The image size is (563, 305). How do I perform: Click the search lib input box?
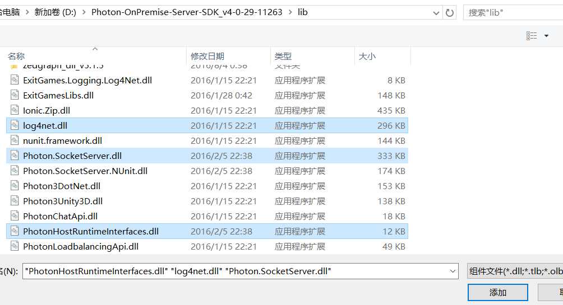pos(514,13)
